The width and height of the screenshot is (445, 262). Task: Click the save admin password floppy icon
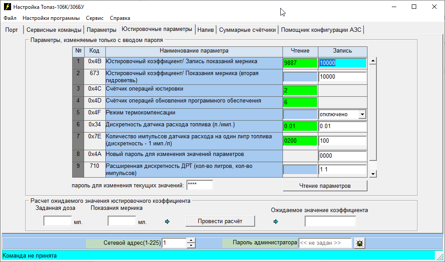coord(360,243)
